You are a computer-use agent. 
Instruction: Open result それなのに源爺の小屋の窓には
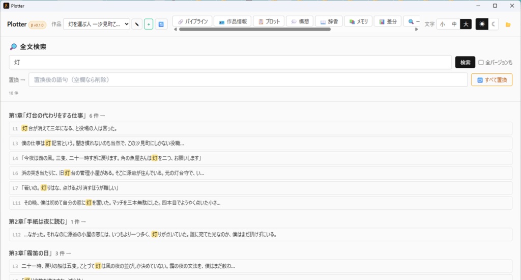(260, 235)
